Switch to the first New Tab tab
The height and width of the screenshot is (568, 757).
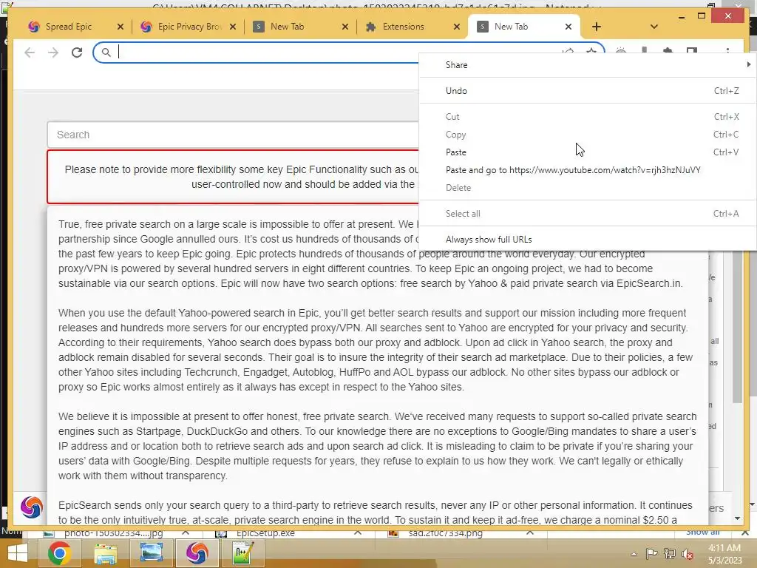point(287,27)
